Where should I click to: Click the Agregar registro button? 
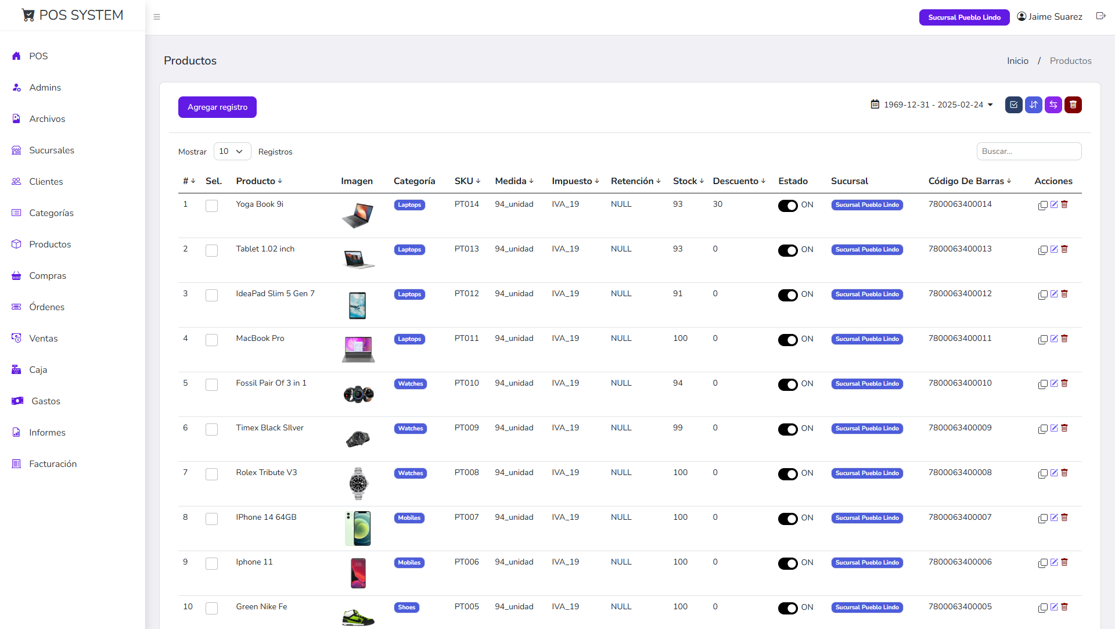click(x=217, y=107)
